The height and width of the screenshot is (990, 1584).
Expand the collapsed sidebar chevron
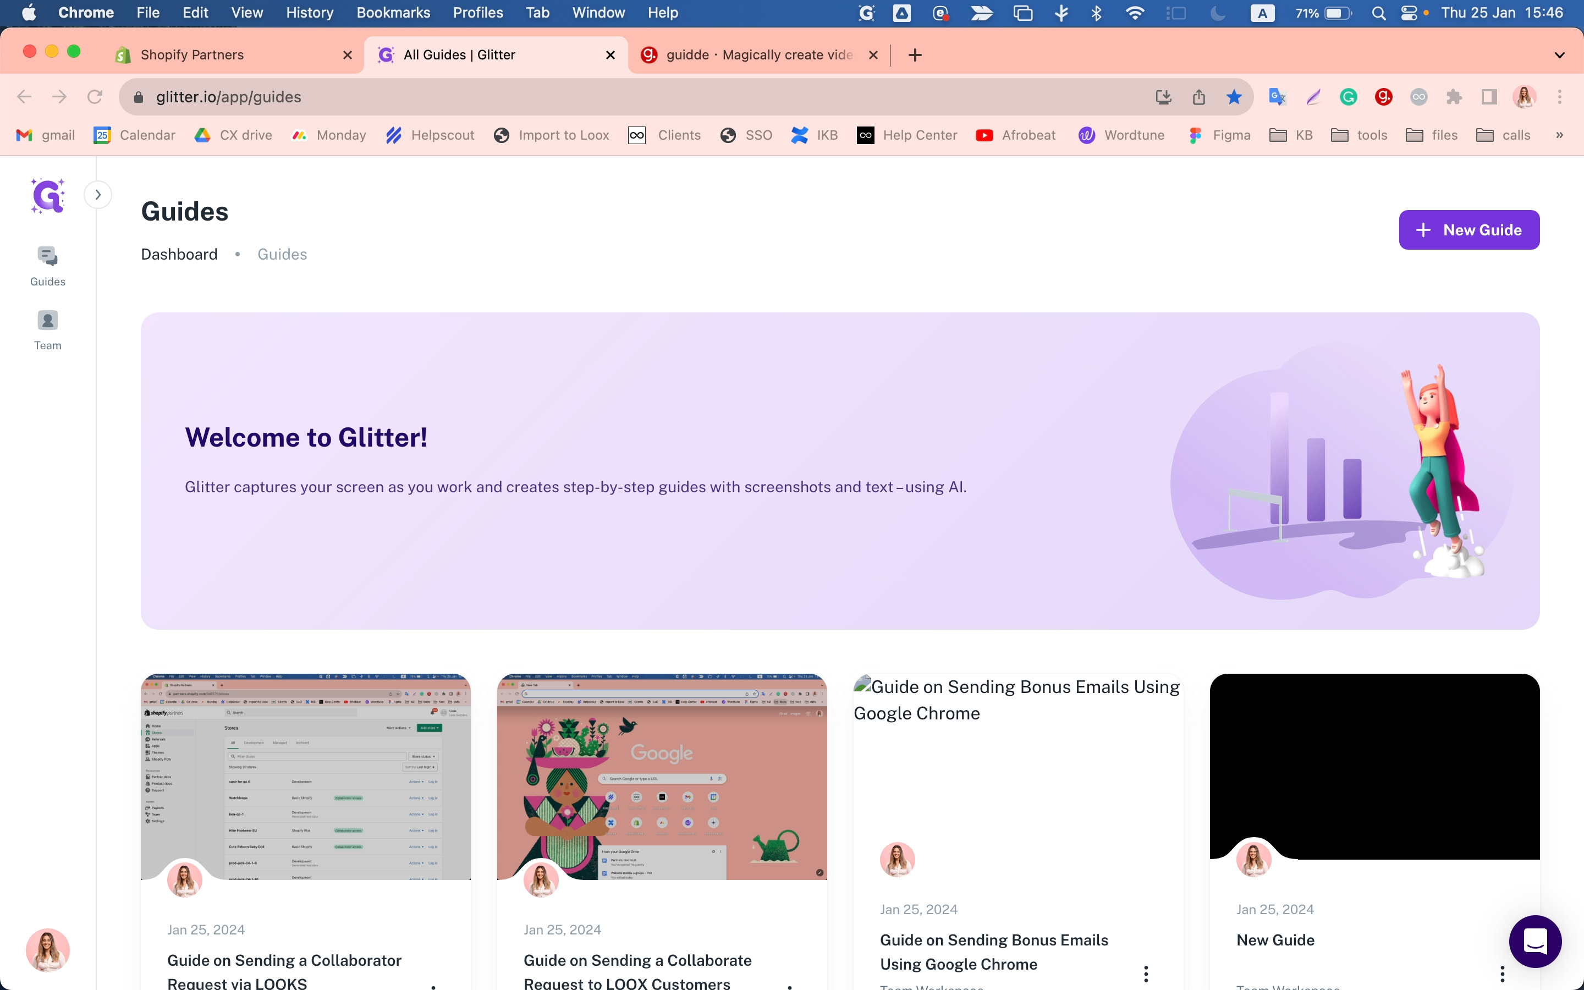(98, 195)
